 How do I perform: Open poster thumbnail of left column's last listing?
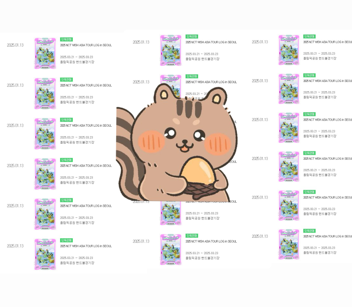[x=45, y=254]
